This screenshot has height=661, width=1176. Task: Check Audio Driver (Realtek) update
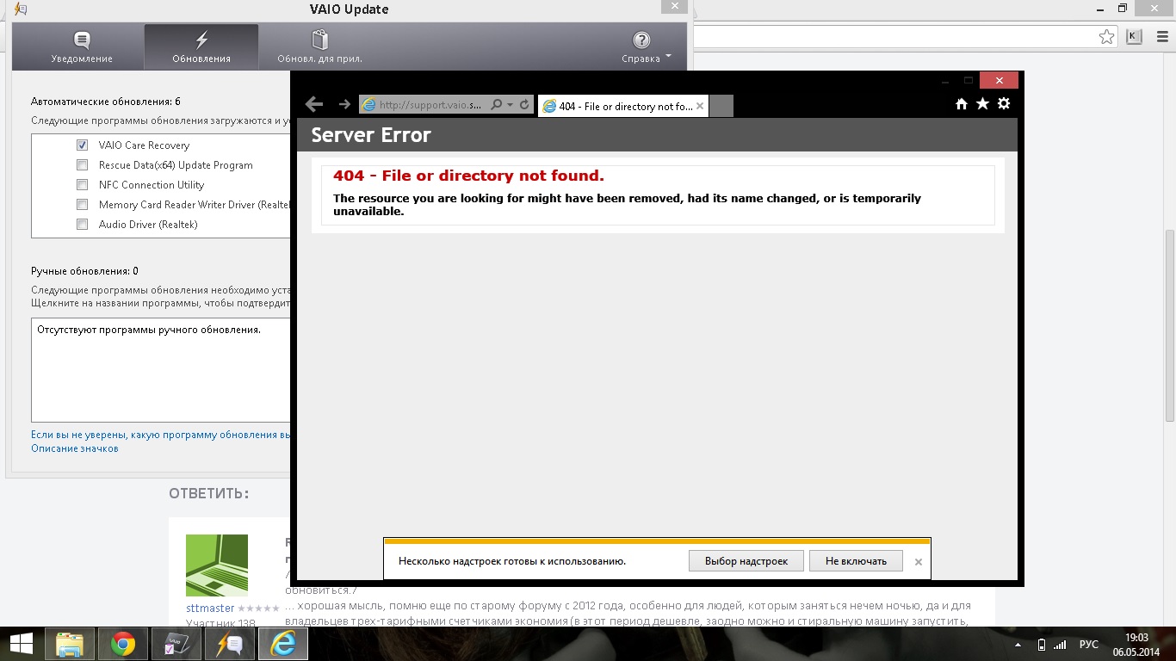coord(83,225)
